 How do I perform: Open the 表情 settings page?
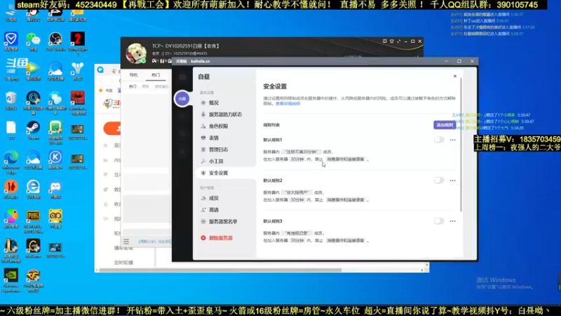[x=214, y=138]
